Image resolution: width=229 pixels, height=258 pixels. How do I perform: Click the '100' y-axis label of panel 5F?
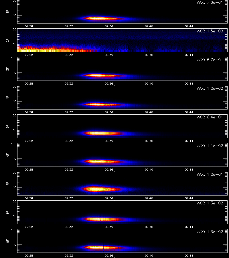tap(14, 116)
